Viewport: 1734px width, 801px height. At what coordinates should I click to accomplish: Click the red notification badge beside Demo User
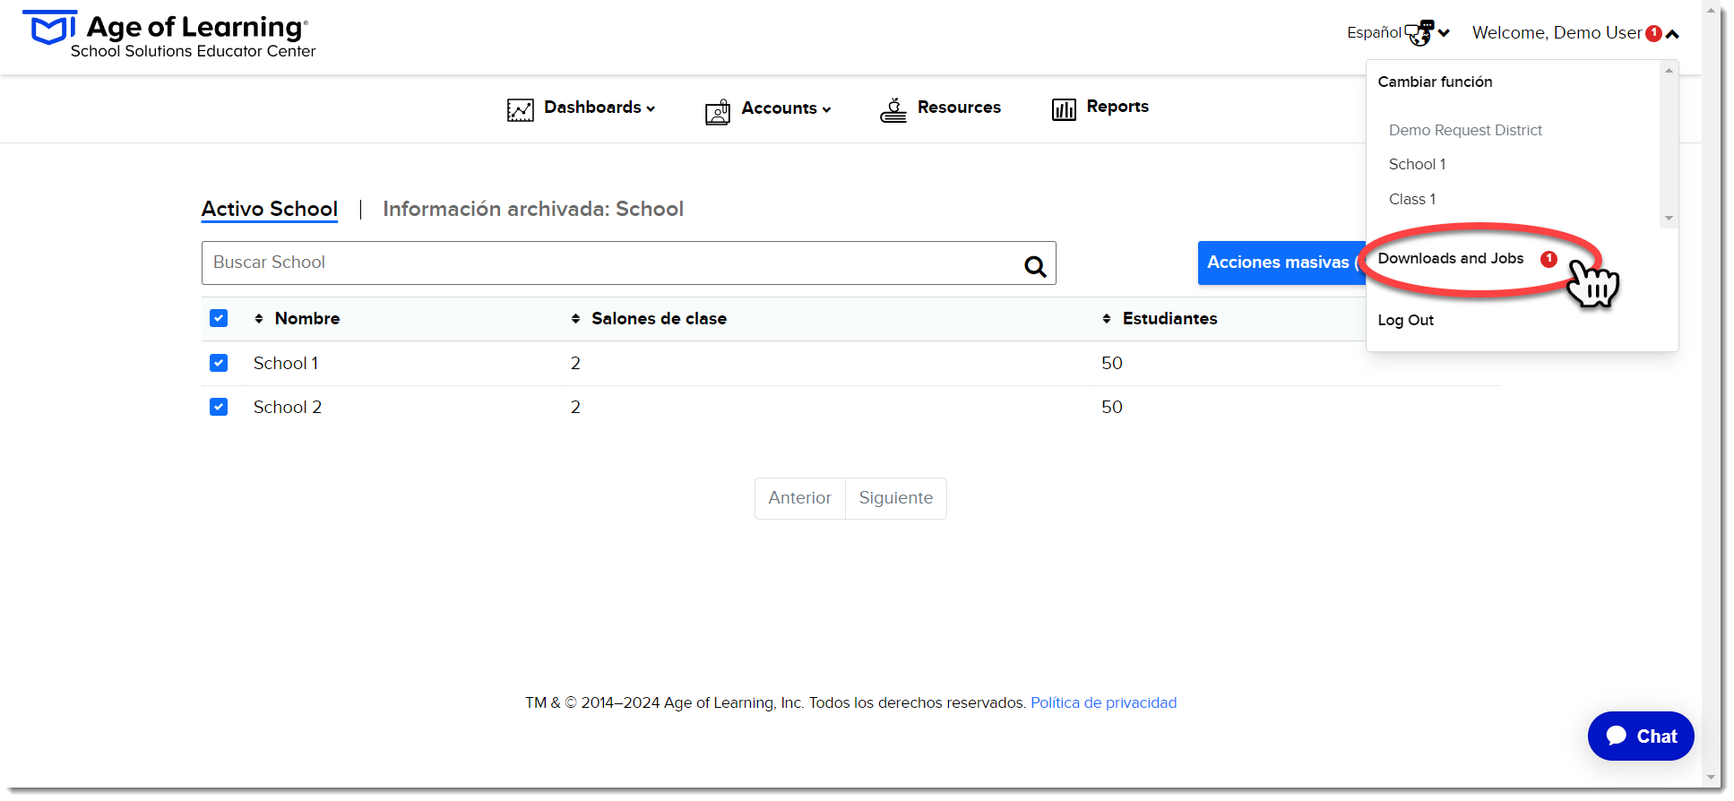tap(1653, 33)
